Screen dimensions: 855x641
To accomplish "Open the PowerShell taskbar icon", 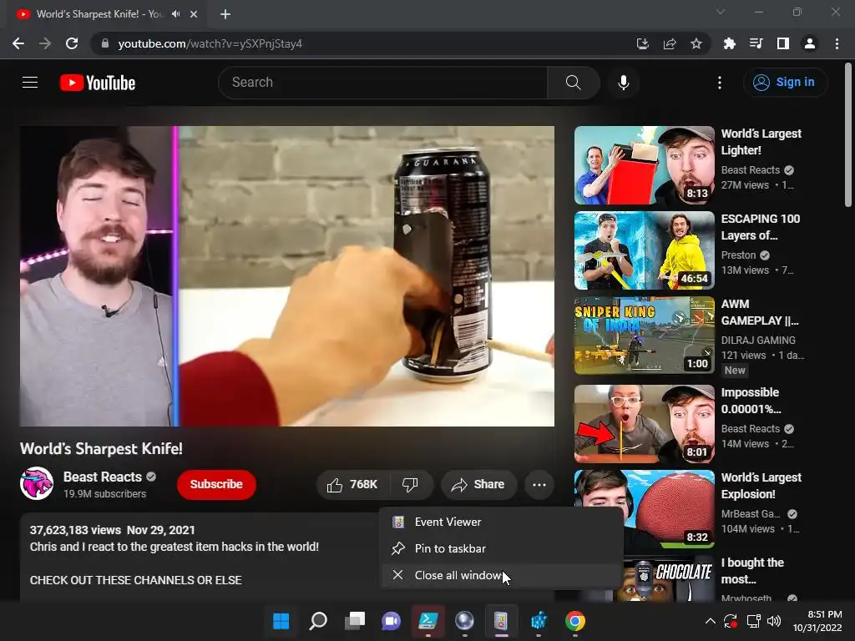I will [428, 621].
